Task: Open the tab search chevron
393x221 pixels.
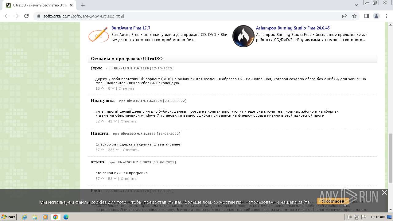Action: coord(356,5)
